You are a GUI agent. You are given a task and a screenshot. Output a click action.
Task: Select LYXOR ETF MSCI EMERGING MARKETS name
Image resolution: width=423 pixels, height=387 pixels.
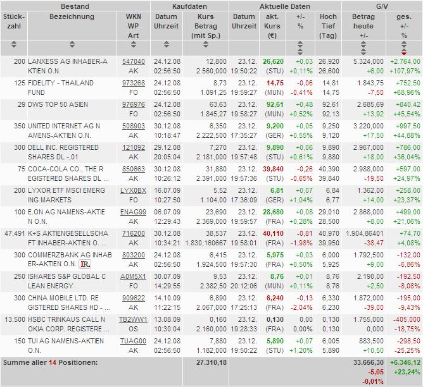coord(66,195)
